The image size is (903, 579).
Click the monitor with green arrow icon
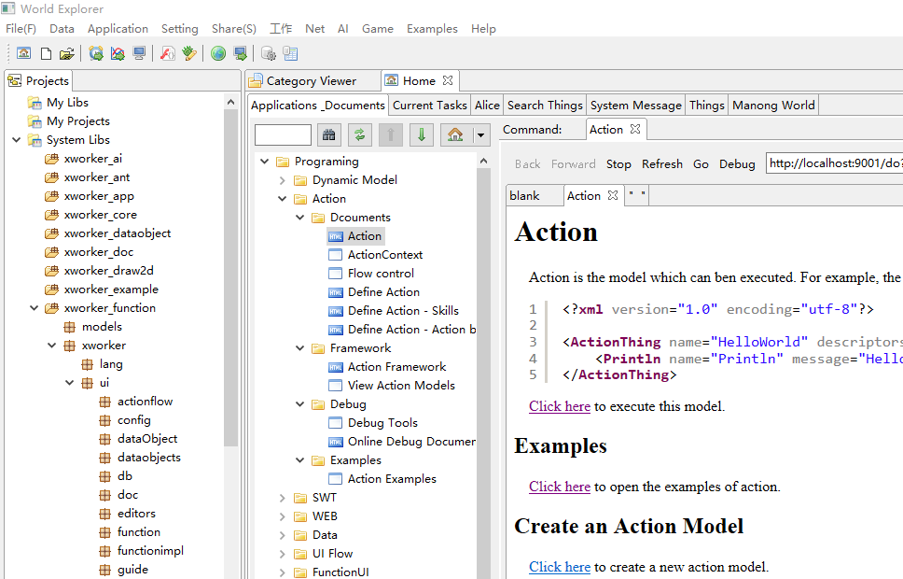(240, 53)
